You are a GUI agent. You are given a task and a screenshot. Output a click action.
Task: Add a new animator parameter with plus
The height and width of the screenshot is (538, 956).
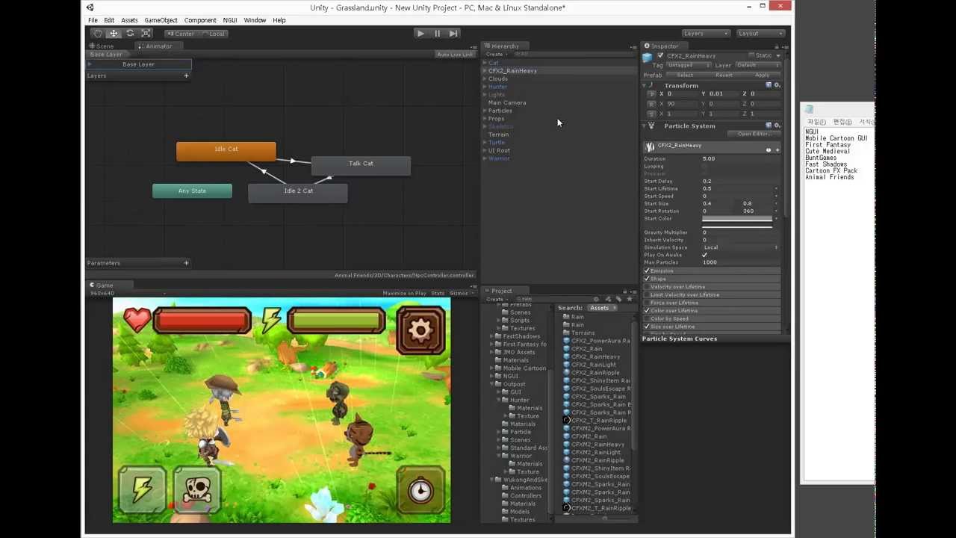tap(186, 263)
